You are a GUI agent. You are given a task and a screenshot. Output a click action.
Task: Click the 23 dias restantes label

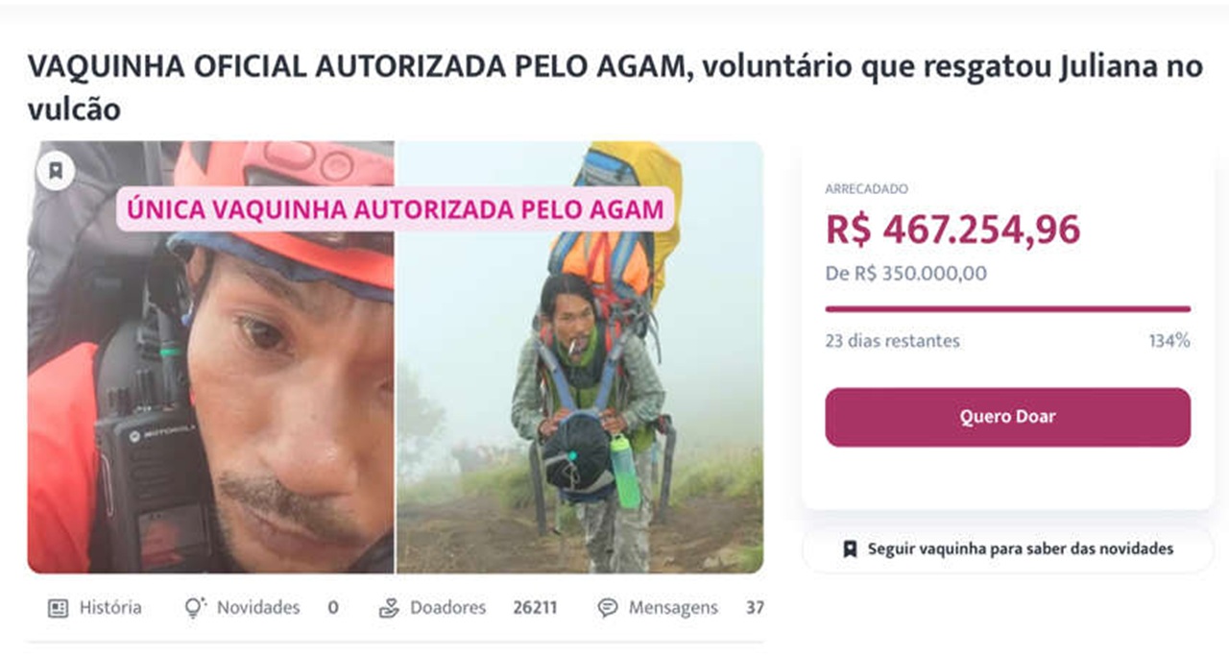click(x=892, y=340)
